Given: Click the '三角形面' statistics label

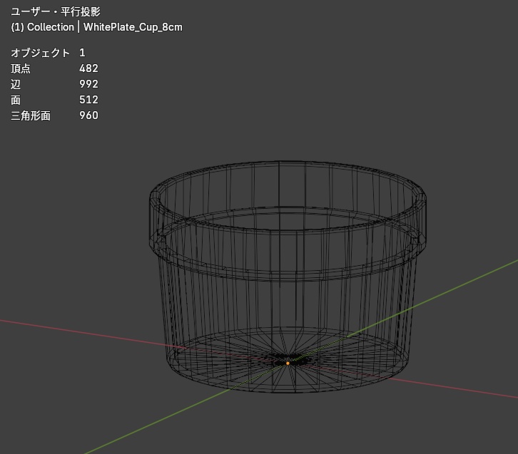Looking at the screenshot, I should 31,115.
